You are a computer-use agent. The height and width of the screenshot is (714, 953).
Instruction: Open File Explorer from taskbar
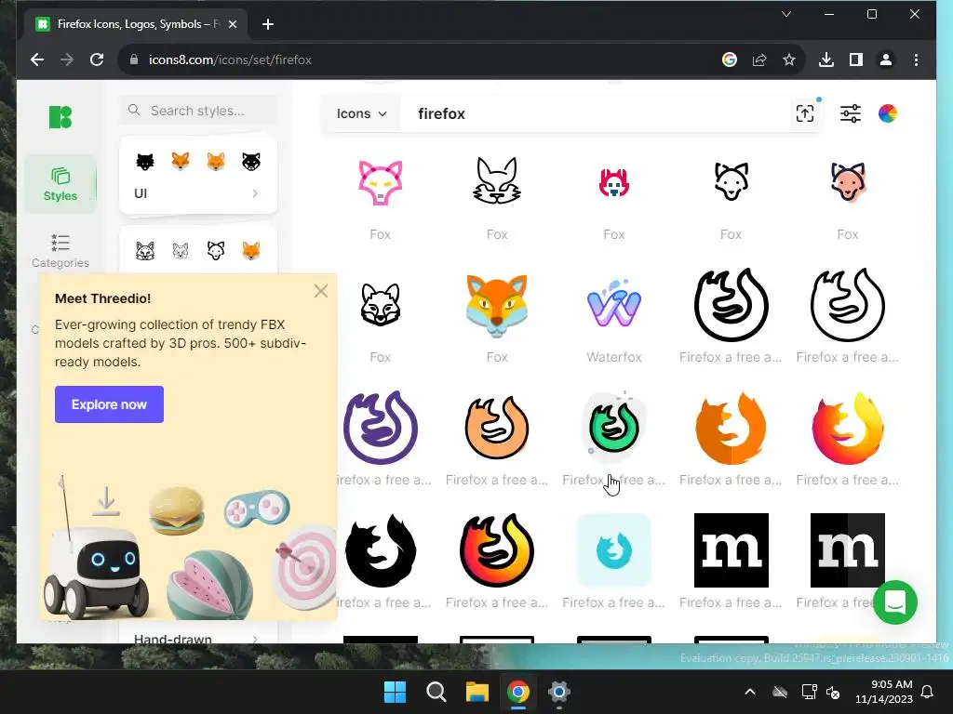click(x=477, y=692)
